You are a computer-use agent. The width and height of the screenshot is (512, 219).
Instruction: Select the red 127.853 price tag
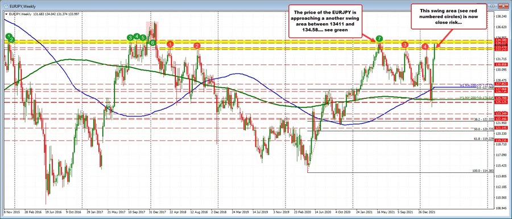pyautogui.click(x=501, y=84)
